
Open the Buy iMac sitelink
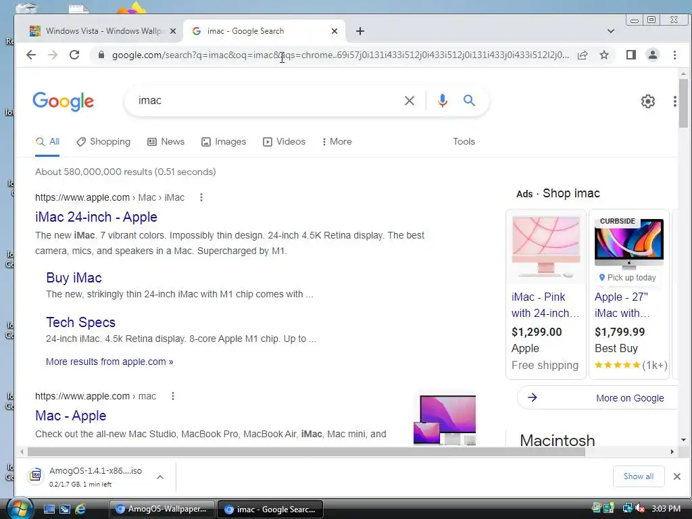74,278
